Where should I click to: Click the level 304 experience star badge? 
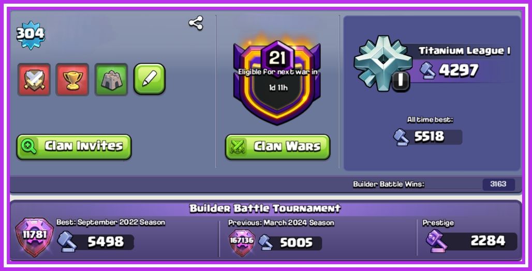(x=31, y=35)
